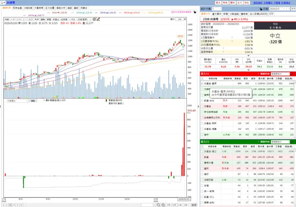Image resolution: width=296 pixels, height=207 pixels.
Task: Click panel splitter arrow right of chart
Action: (198, 106)
